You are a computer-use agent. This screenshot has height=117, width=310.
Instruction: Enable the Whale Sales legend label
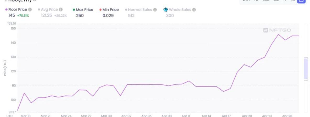point(180,10)
